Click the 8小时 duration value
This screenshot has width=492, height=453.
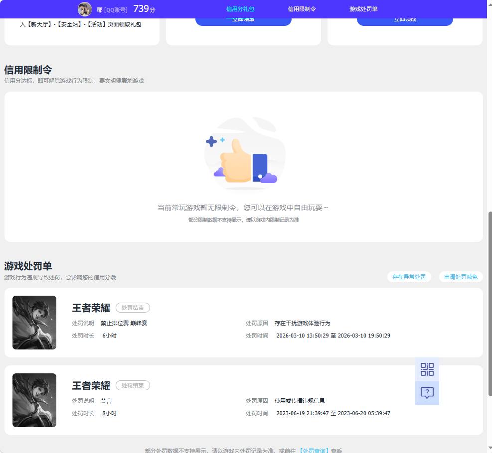tap(110, 413)
